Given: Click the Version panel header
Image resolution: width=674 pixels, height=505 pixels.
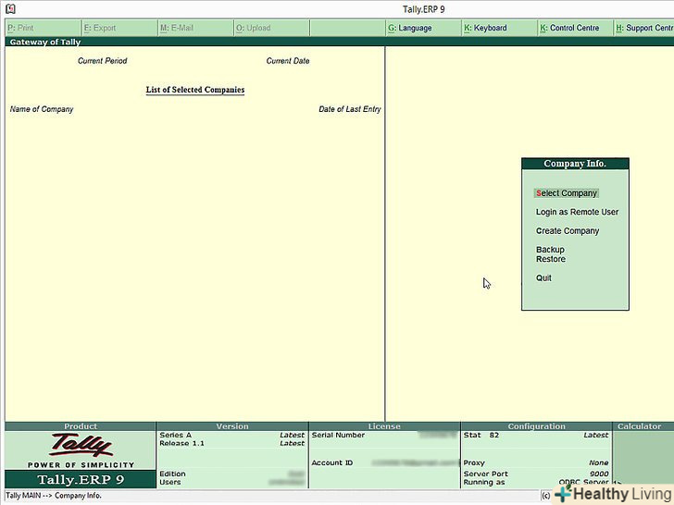Looking at the screenshot, I should 232,426.
